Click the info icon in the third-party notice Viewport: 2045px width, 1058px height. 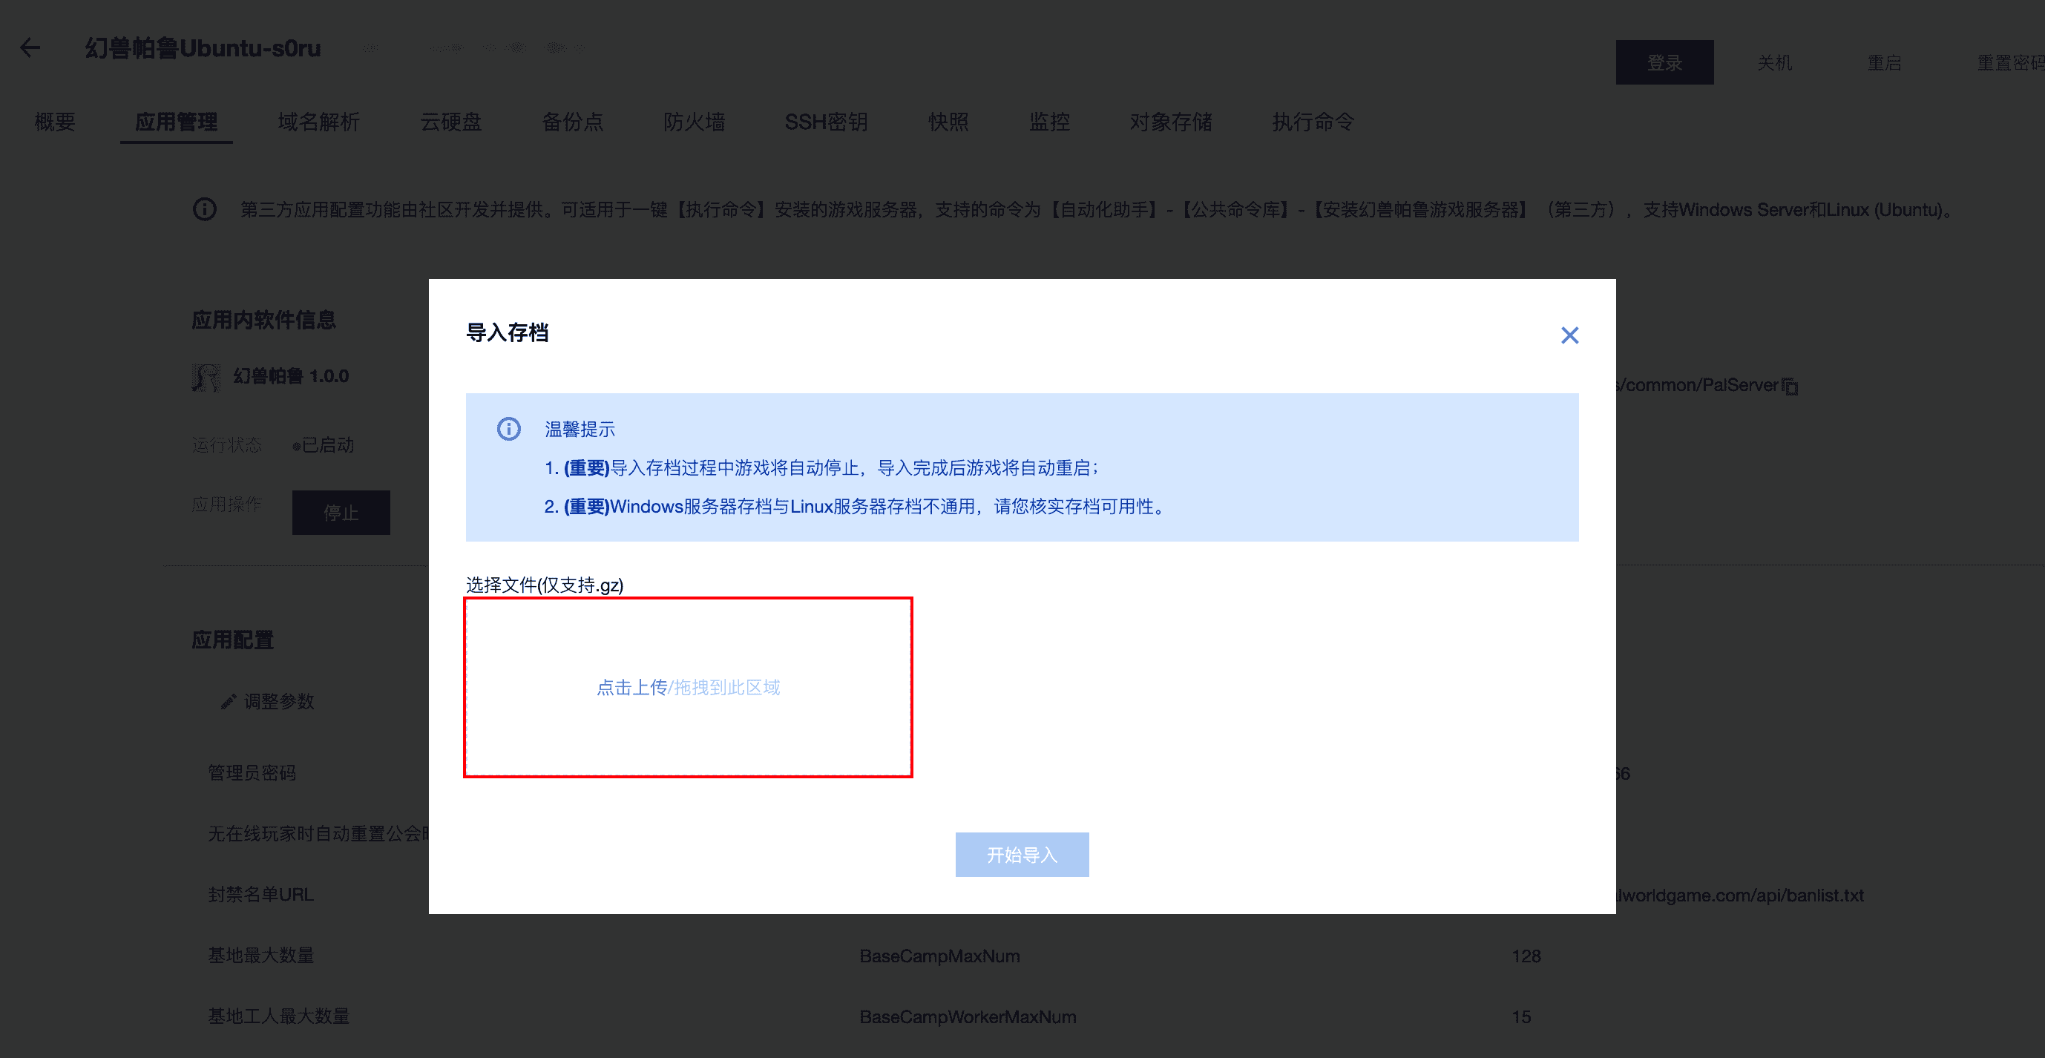pos(205,208)
